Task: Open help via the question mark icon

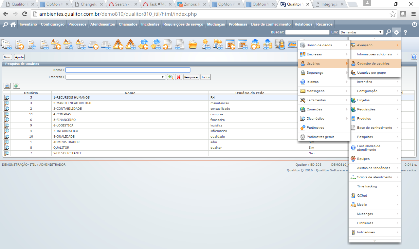Action: (405, 32)
